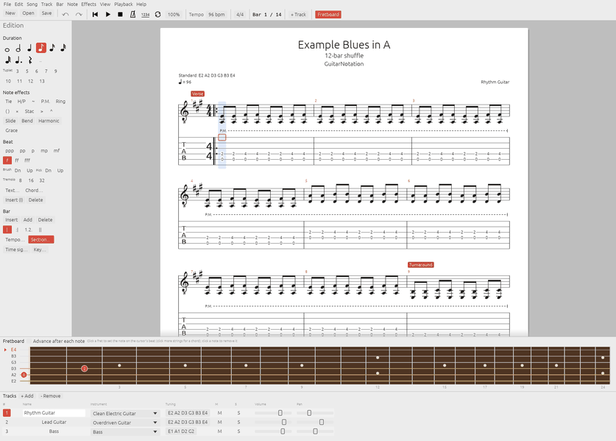
Task: Open the Playback menu
Action: click(124, 4)
